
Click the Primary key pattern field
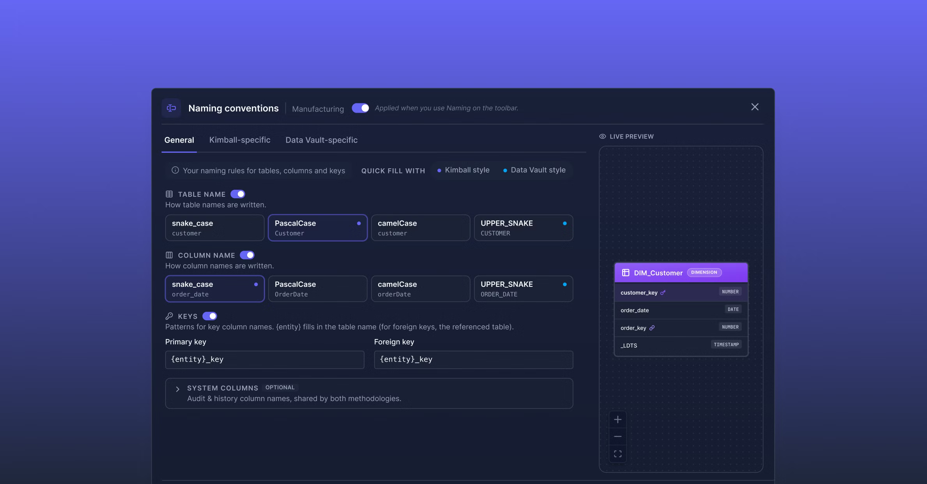click(265, 360)
